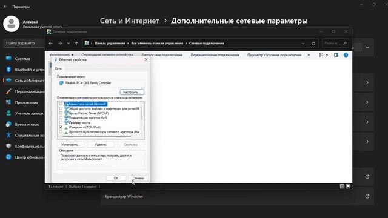Open Учетные записи via its person icon
The width and height of the screenshot is (388, 218).
point(8,113)
